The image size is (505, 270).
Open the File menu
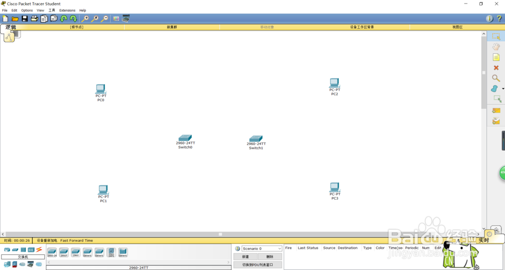(5, 10)
